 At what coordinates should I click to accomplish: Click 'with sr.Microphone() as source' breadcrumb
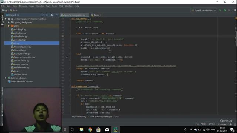tap(104, 117)
